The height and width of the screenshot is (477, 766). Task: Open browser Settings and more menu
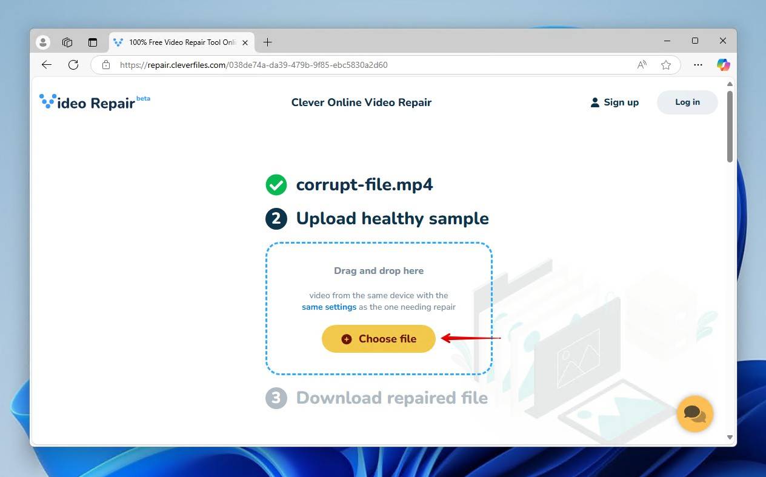point(698,65)
